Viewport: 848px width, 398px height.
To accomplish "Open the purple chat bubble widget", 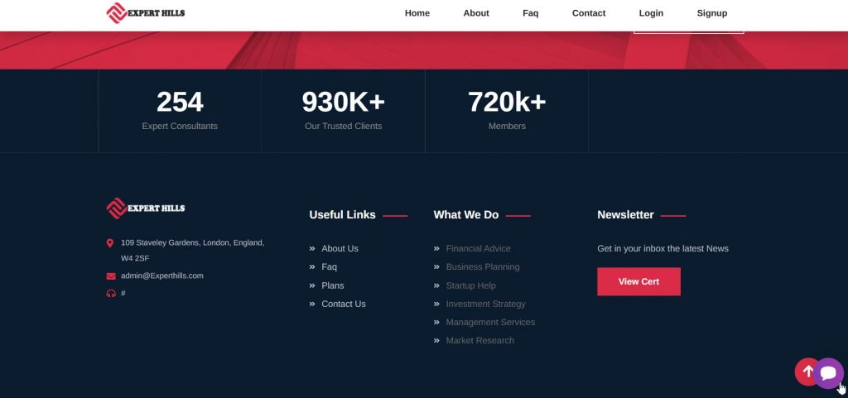I will [828, 373].
